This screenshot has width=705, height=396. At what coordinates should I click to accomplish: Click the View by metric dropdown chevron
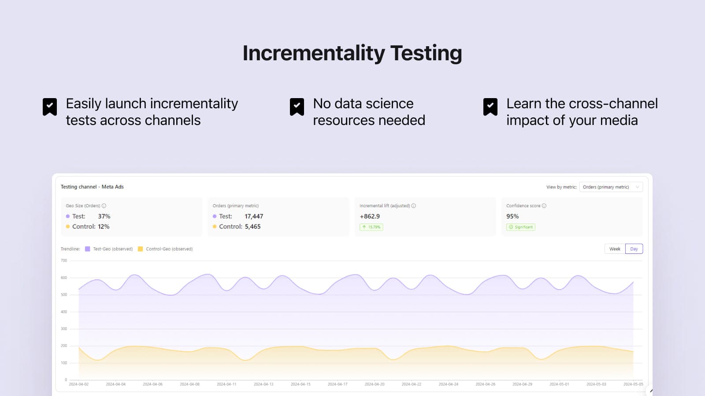click(637, 187)
